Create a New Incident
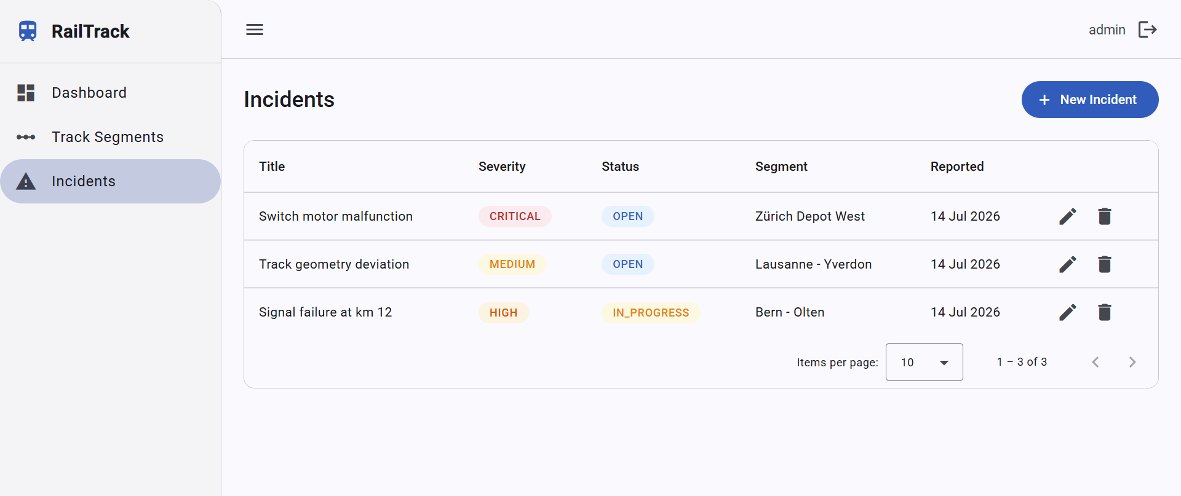Viewport: 1181px width, 496px height. click(x=1090, y=100)
